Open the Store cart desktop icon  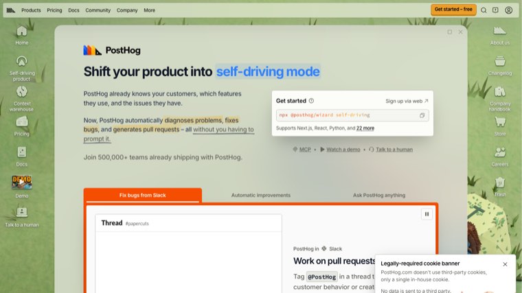[500, 126]
